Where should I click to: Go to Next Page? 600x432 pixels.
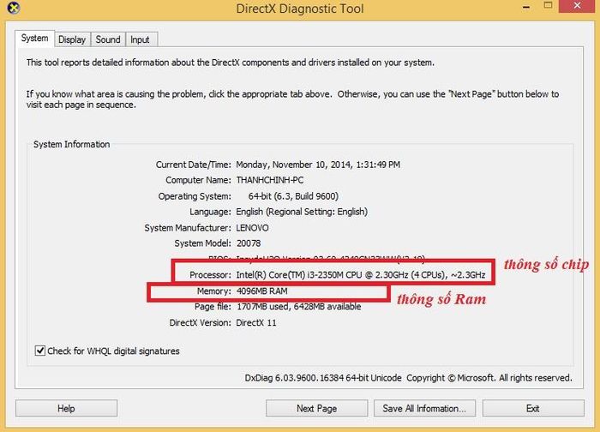(316, 408)
